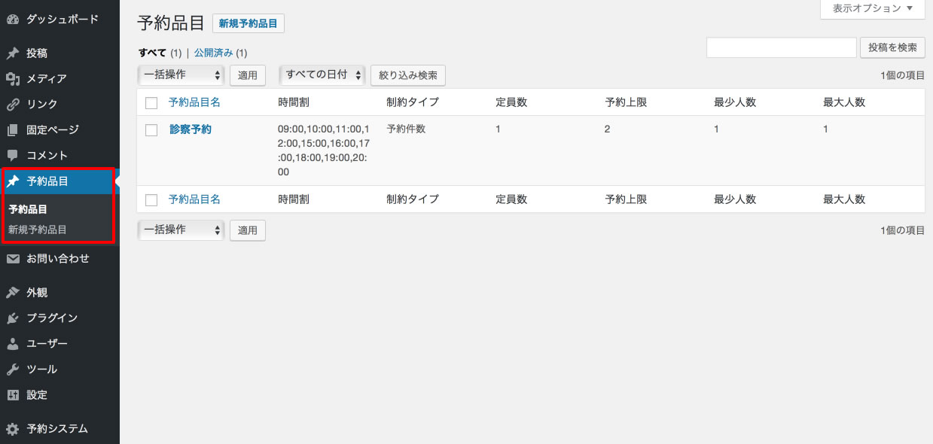This screenshot has height=444, width=933.
Task: Click the time slots cell starting 09:00
Action: (x=324, y=151)
